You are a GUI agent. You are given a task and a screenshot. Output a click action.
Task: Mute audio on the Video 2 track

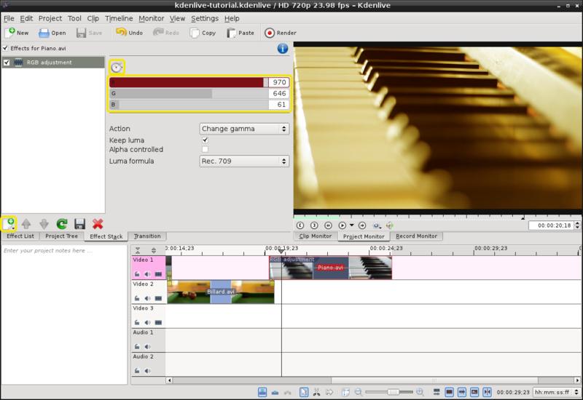pos(147,298)
